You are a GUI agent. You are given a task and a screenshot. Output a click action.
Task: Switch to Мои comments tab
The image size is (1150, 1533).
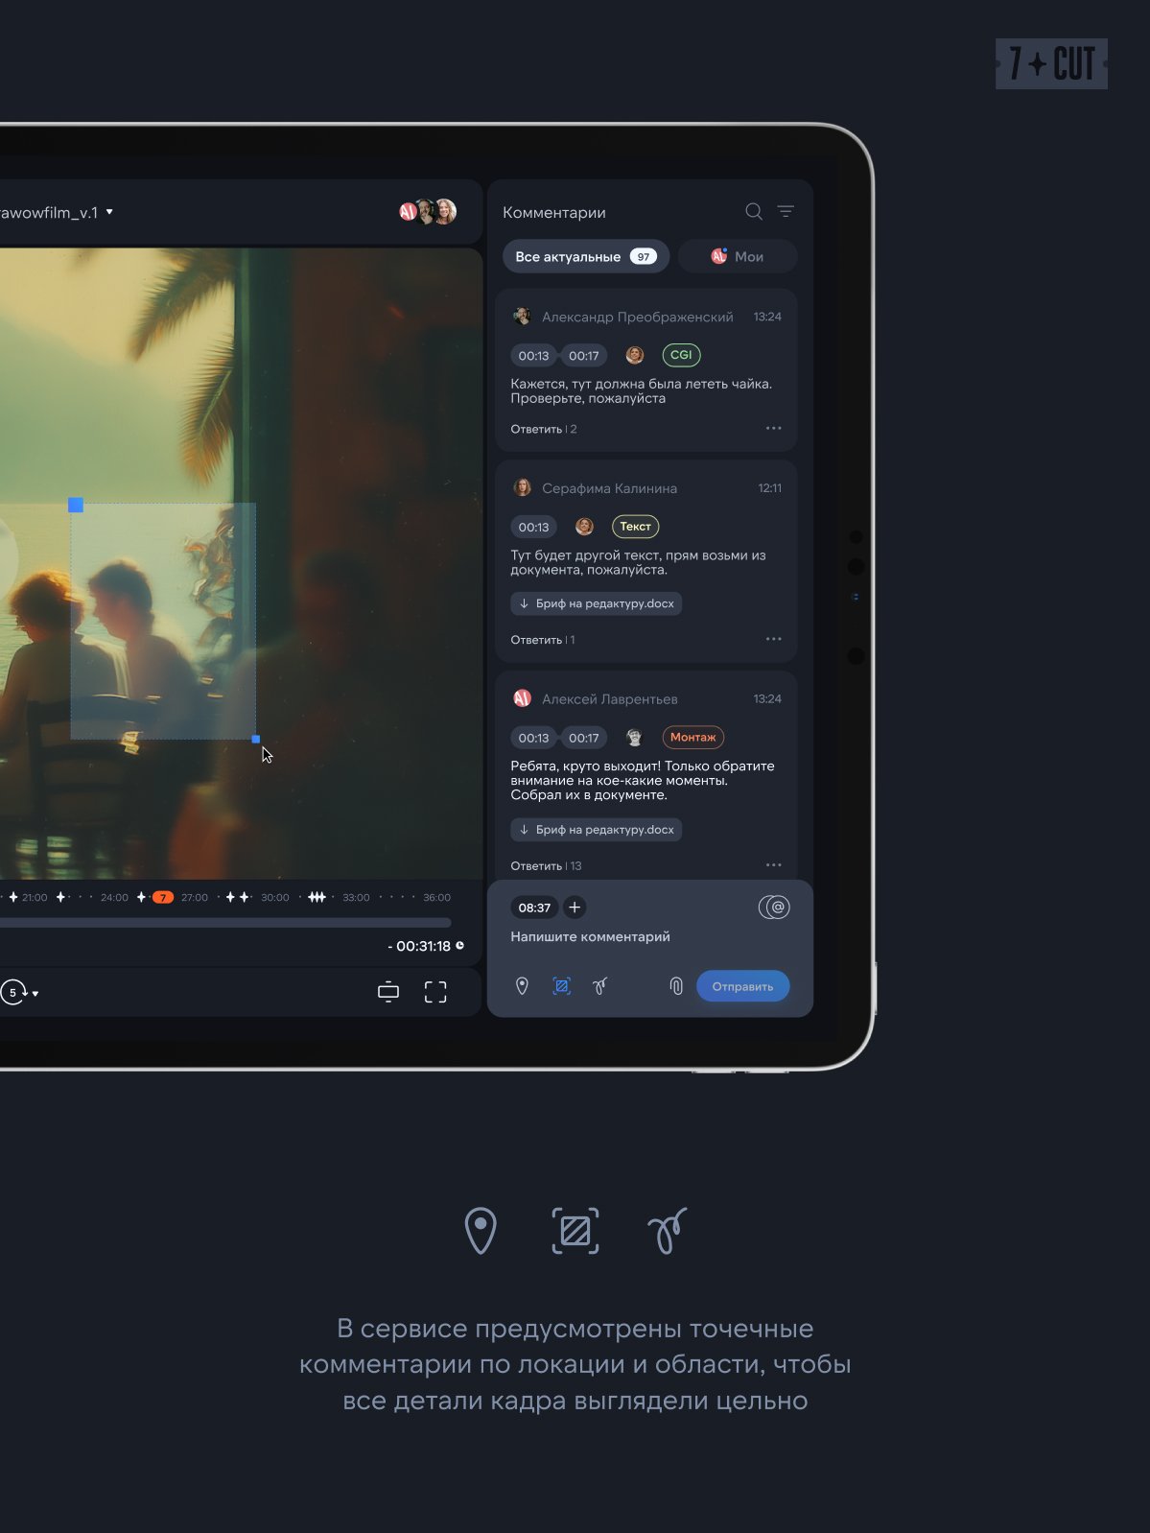coord(738,257)
